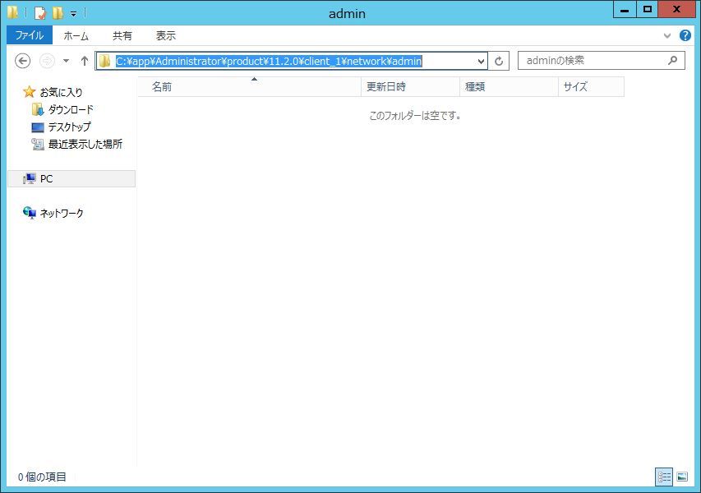Select お気に入り in navigation pane
Viewport: 701px width, 493px height.
click(x=62, y=93)
